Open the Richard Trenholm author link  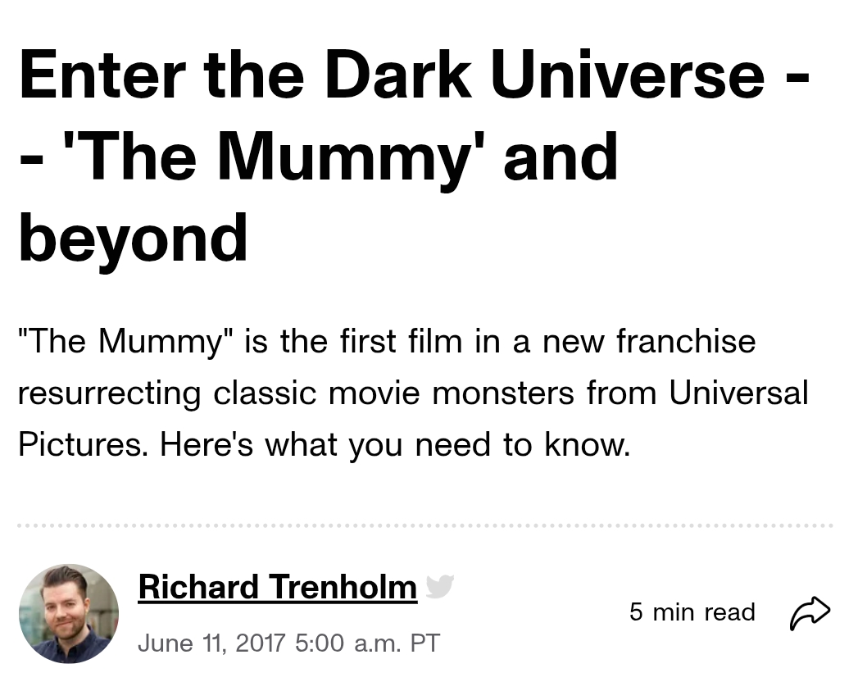click(277, 587)
